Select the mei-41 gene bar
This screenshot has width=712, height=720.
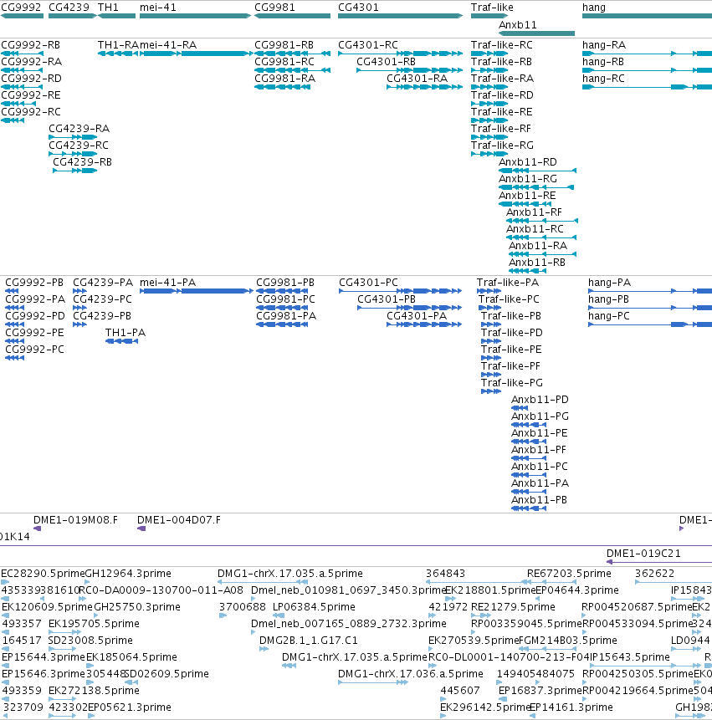point(195,16)
